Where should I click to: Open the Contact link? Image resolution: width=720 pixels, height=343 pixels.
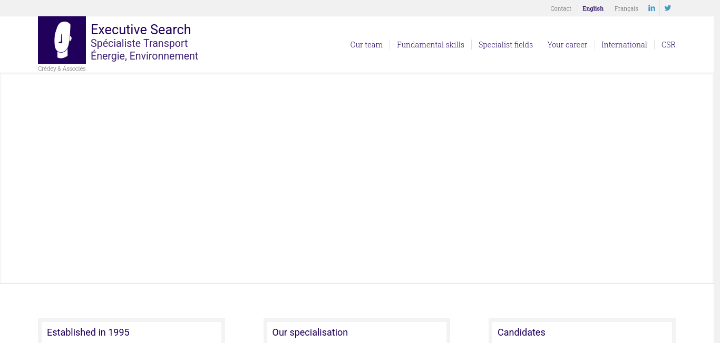click(x=561, y=8)
